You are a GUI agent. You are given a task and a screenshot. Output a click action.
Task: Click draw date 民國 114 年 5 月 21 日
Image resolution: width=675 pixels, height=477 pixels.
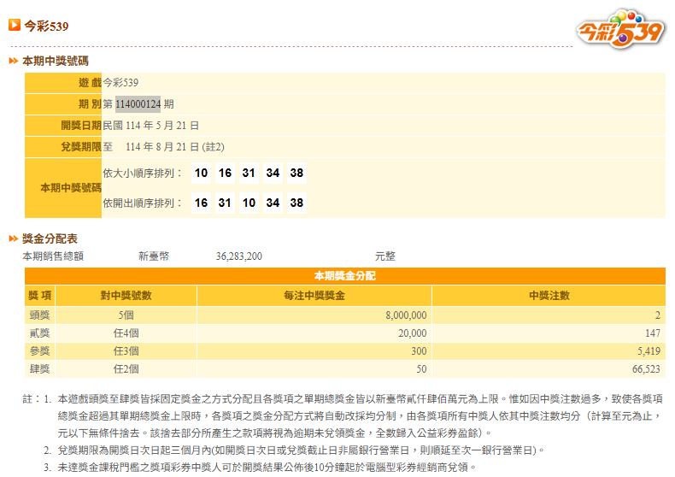pyautogui.click(x=150, y=126)
